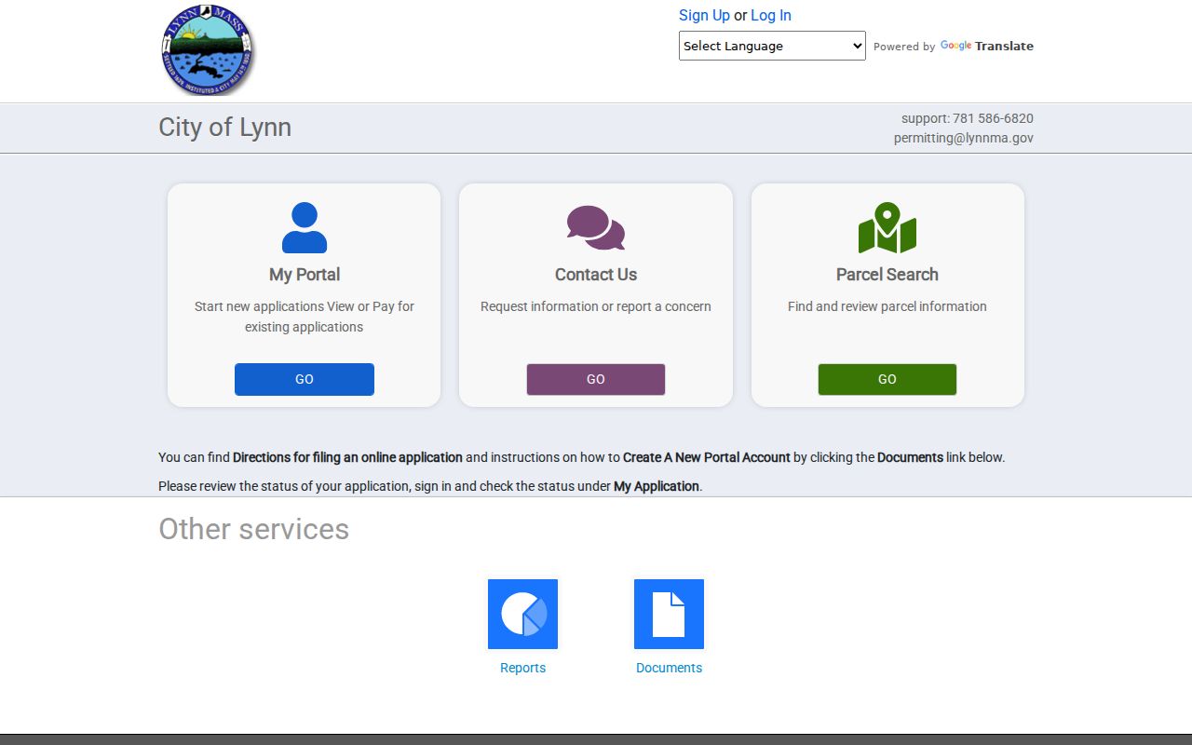
Task: Click the City of Lynn seal logo
Action: point(207,49)
